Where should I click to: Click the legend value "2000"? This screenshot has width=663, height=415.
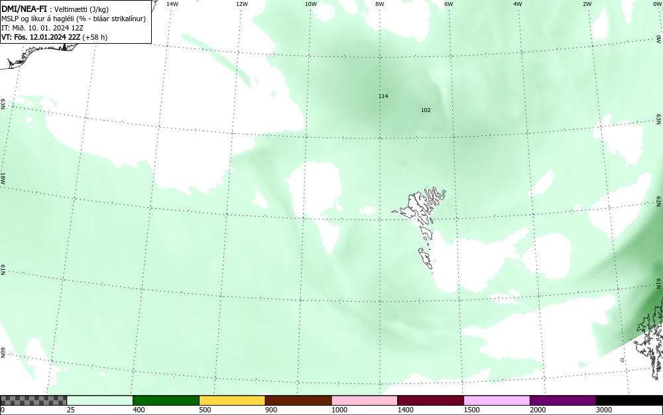pos(538,410)
